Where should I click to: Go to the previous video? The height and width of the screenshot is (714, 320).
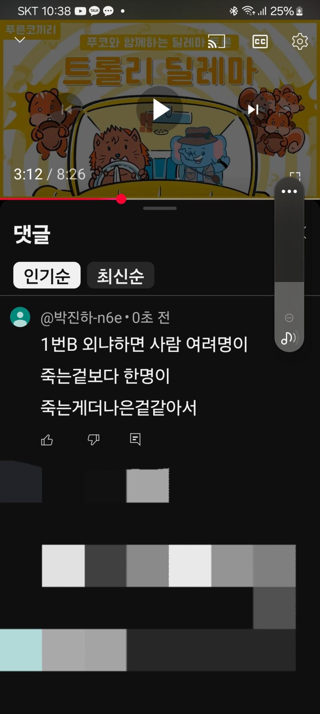click(67, 110)
